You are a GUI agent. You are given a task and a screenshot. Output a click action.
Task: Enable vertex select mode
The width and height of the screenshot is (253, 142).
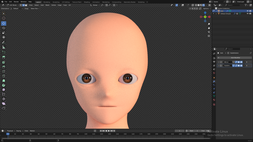[21, 5]
